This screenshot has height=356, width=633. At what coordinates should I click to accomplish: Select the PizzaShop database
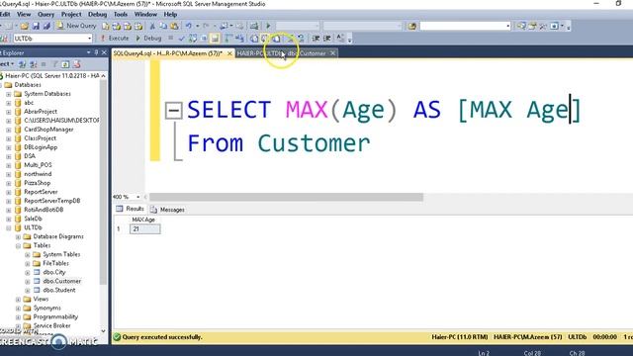pyautogui.click(x=38, y=183)
